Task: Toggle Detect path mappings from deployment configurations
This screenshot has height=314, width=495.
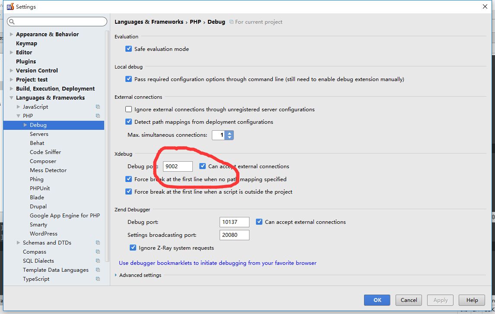Action: 128,122
